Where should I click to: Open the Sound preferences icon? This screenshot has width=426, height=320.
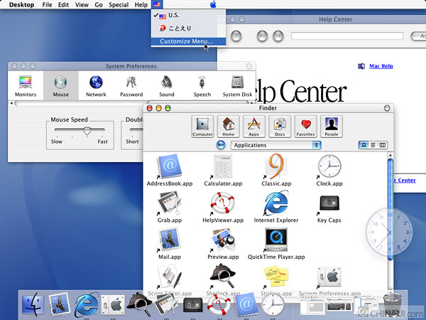coord(167,85)
